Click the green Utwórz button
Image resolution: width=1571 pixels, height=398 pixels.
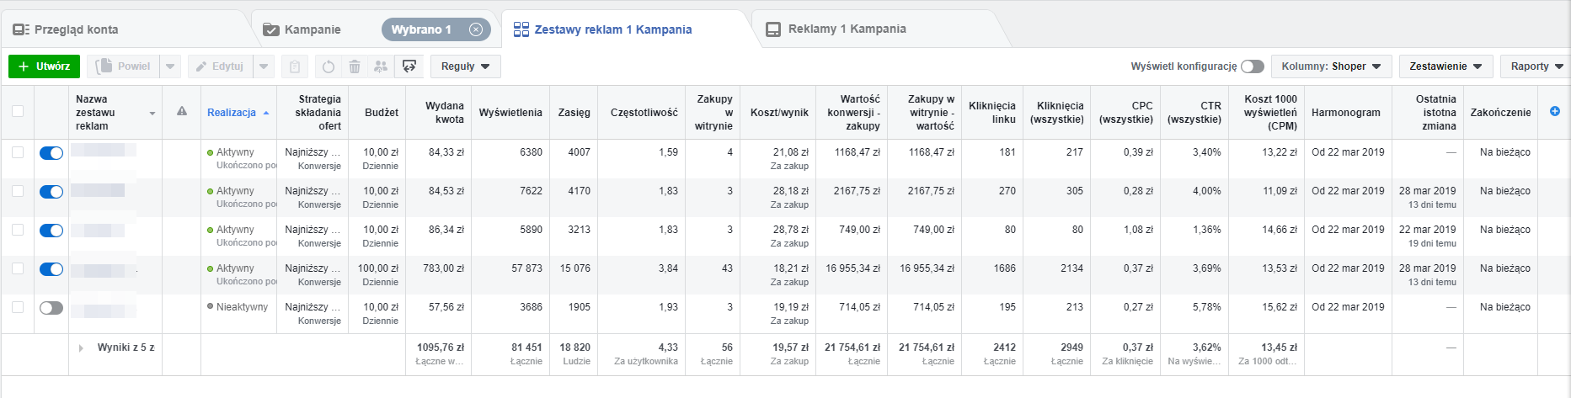[45, 66]
